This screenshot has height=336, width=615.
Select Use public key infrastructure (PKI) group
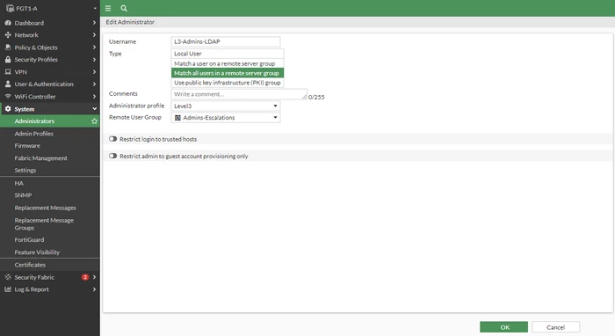click(x=227, y=83)
